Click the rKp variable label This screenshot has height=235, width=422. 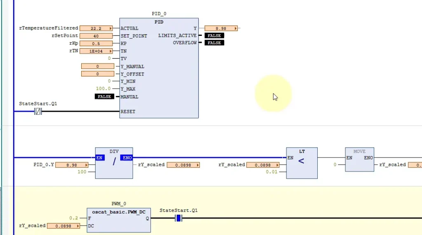[x=73, y=43]
